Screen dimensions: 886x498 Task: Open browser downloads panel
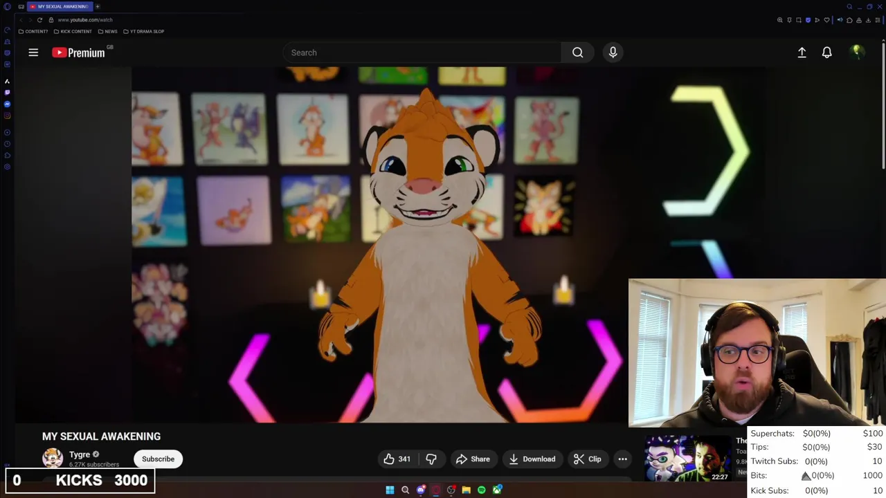868,20
